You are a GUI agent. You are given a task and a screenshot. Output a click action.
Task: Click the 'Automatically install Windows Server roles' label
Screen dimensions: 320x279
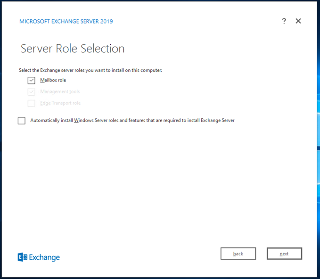coord(132,121)
